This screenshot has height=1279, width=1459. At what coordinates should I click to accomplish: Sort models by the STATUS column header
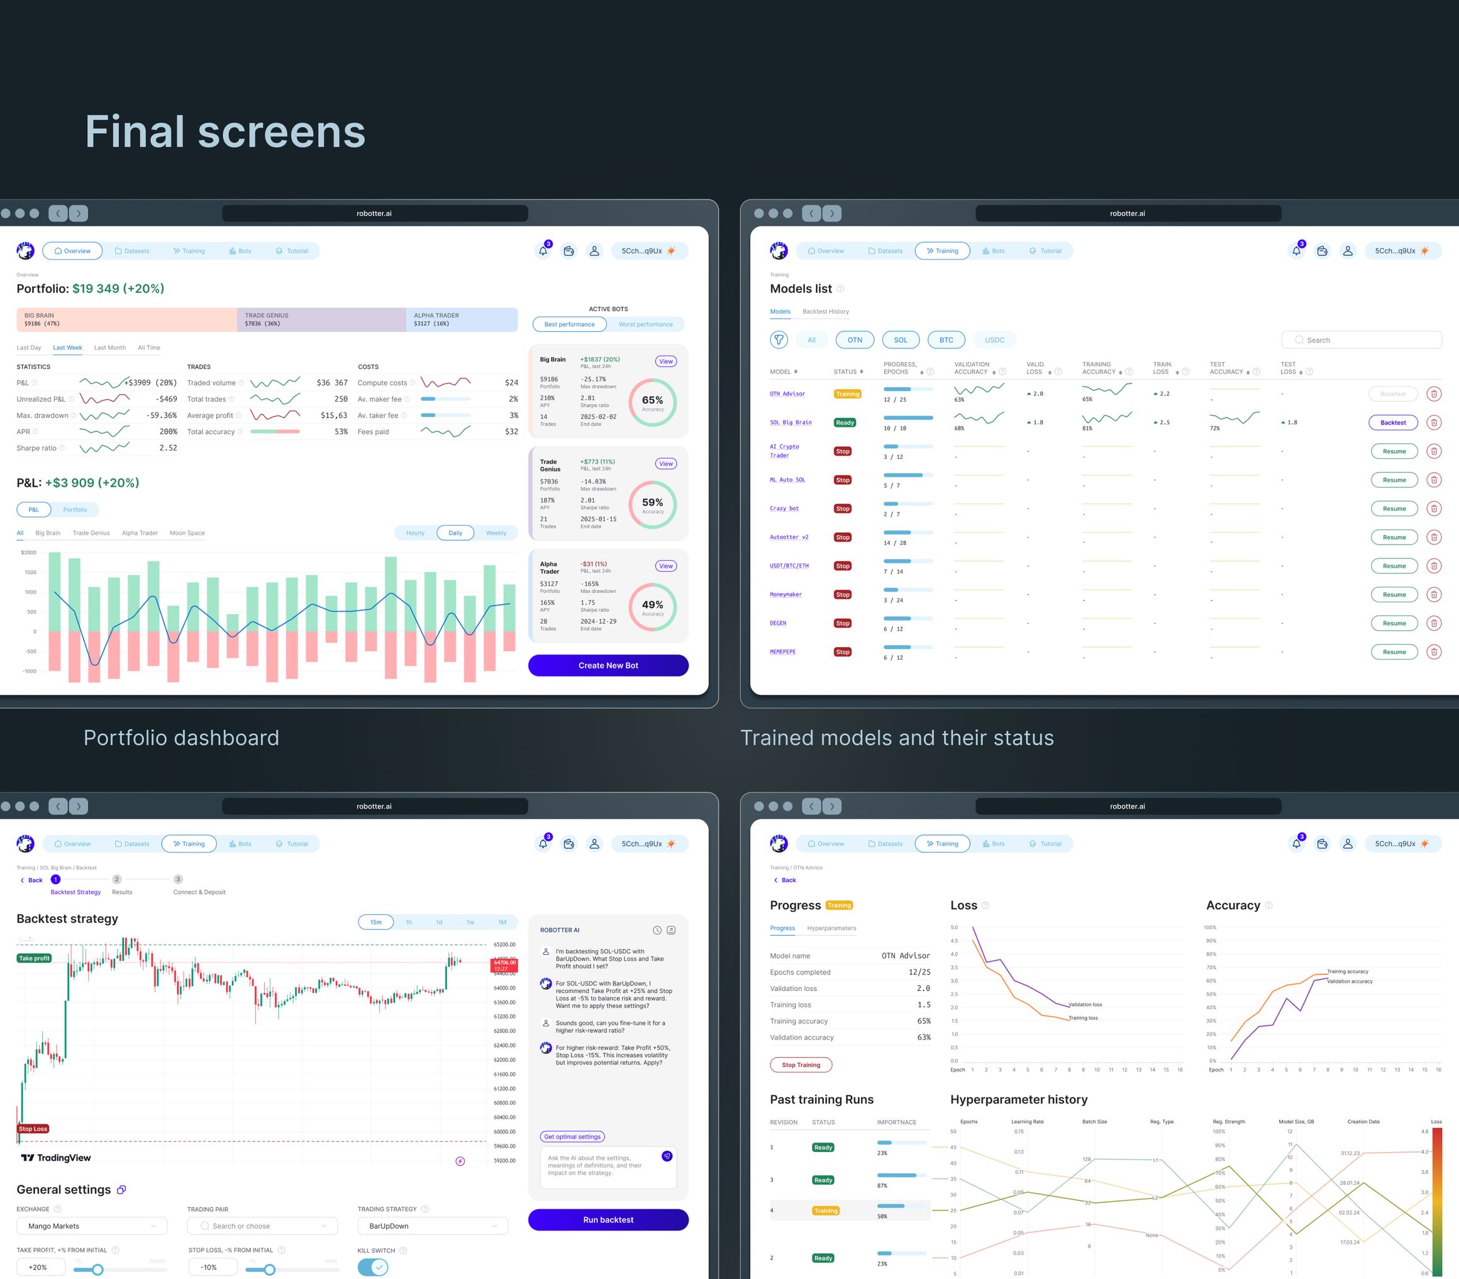848,372
